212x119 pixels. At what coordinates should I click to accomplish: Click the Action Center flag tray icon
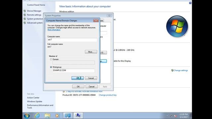click(175, 116)
